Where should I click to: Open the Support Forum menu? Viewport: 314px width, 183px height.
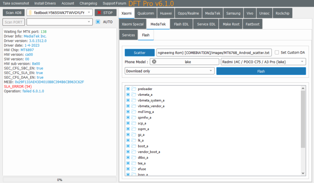coord(114,3)
